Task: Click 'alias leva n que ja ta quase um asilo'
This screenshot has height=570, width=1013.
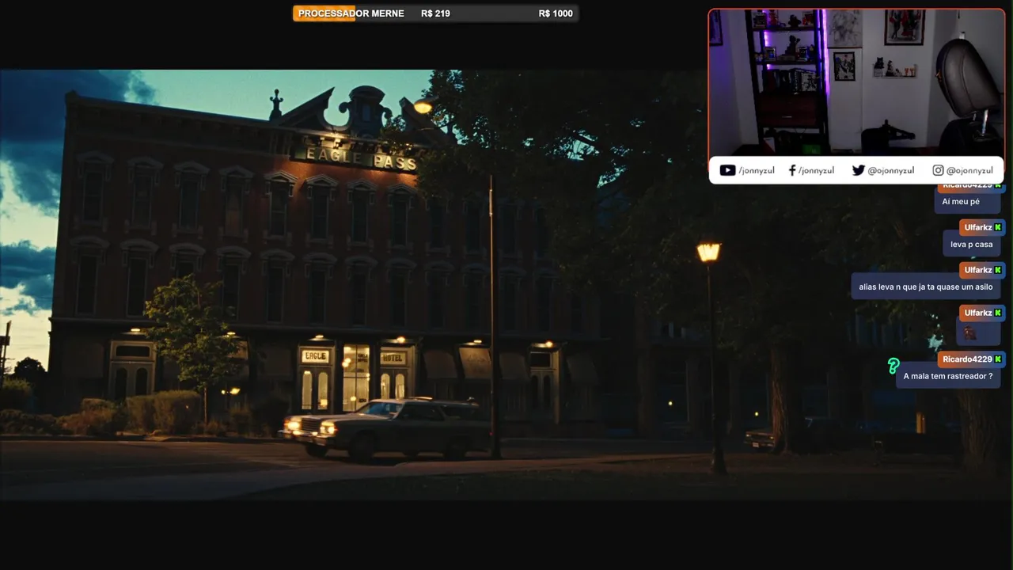Action: coord(926,287)
